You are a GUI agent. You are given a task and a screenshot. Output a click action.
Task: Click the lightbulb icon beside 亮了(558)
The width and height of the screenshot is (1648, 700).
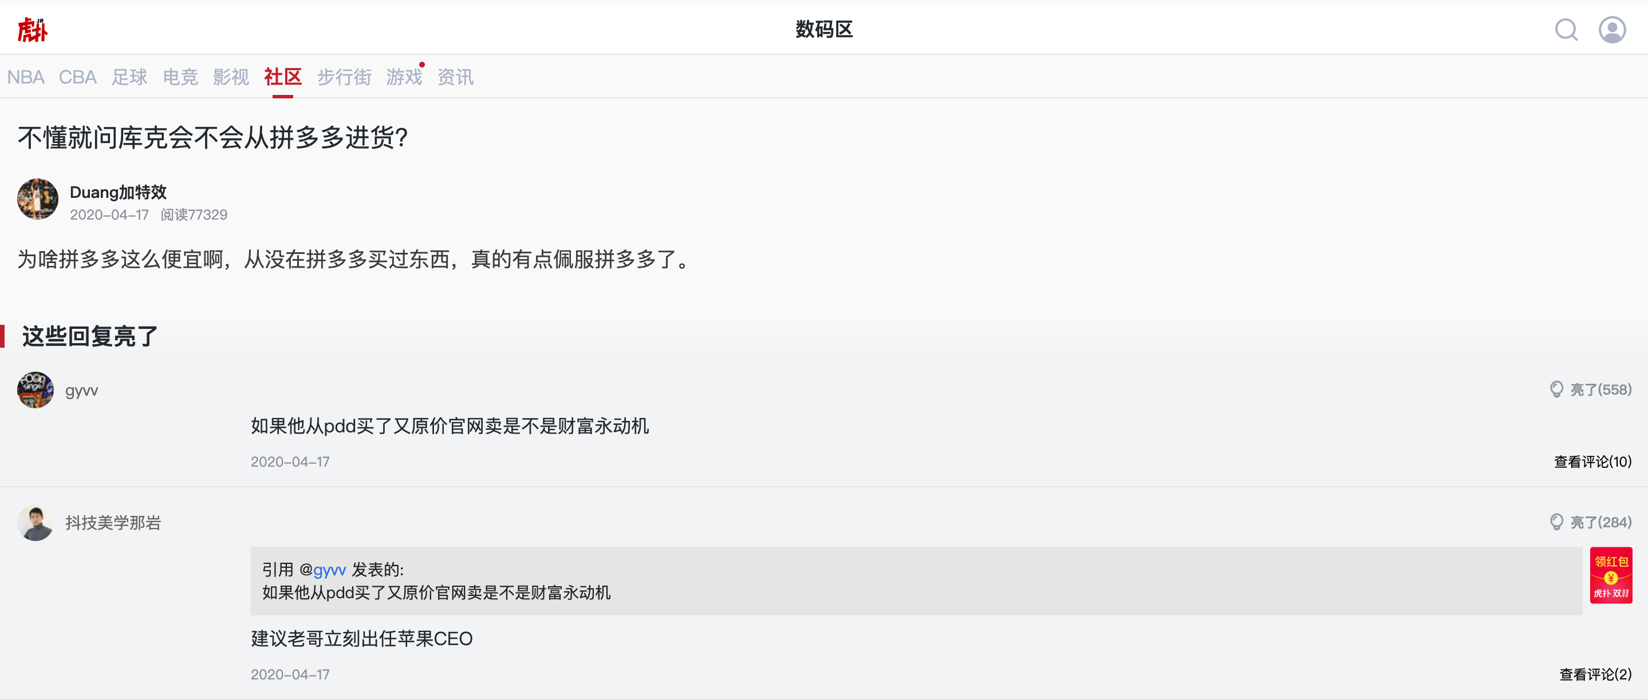pos(1556,389)
